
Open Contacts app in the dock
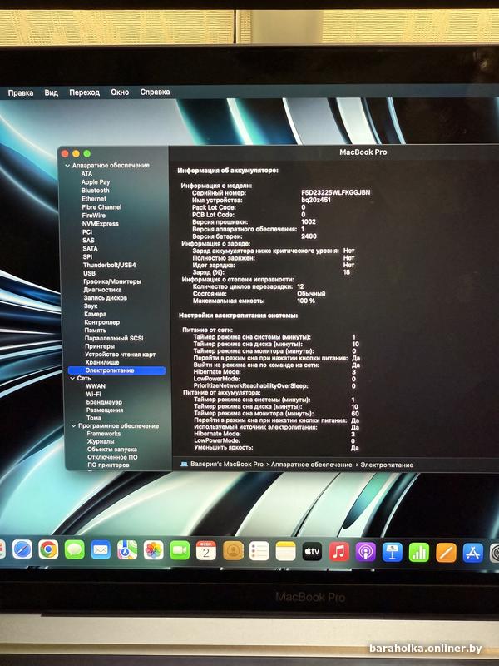pyautogui.click(x=233, y=551)
